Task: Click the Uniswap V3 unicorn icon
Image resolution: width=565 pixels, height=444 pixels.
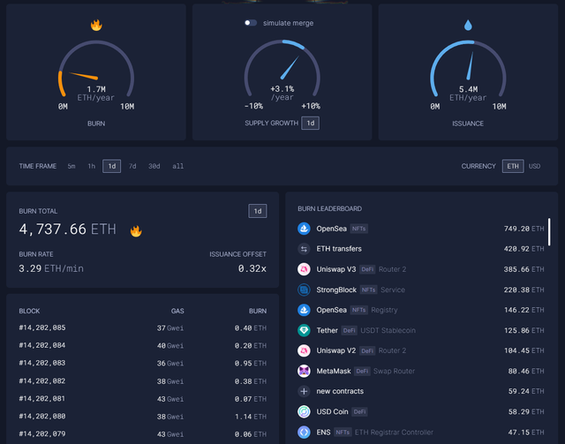Action: [x=304, y=269]
